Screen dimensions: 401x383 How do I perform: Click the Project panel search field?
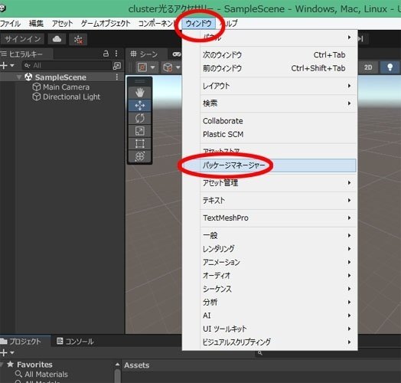click(328, 353)
